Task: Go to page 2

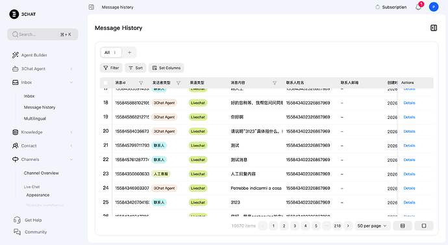Action: [284, 226]
